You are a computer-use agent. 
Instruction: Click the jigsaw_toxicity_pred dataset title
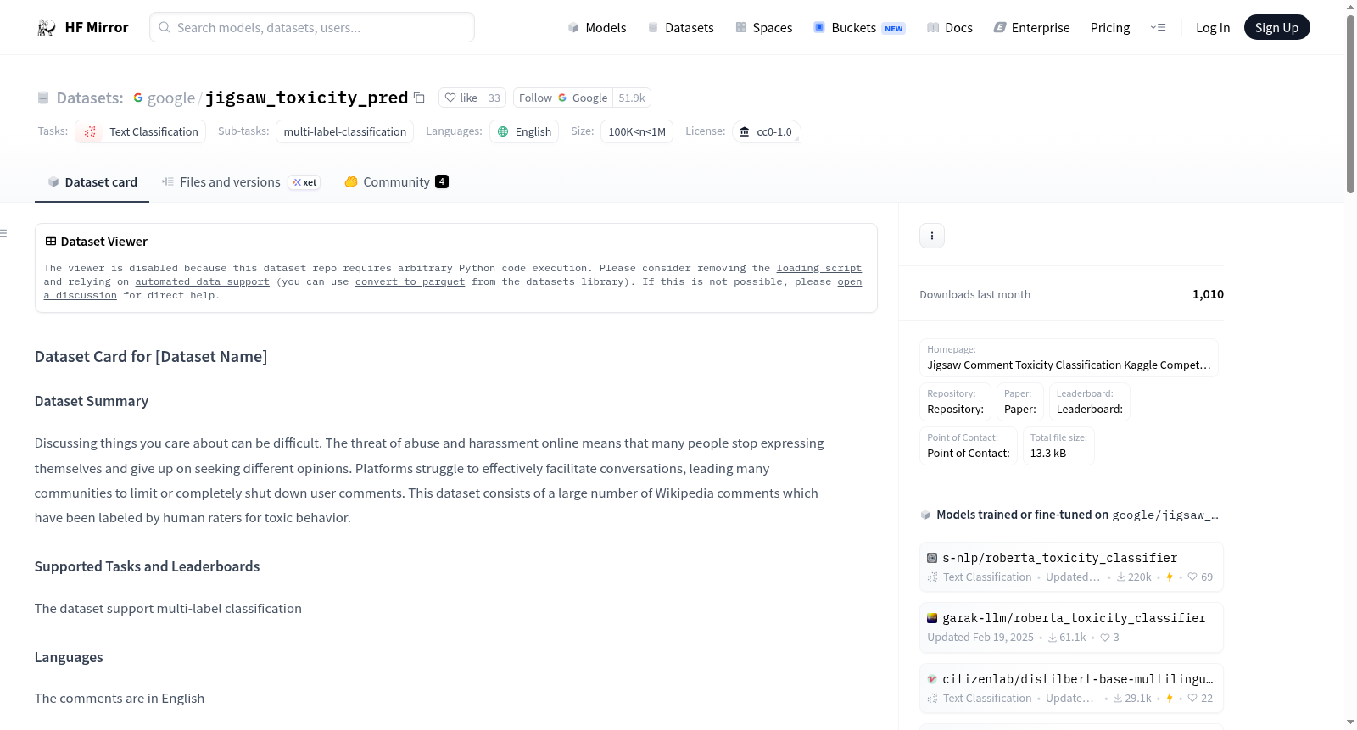click(x=306, y=98)
